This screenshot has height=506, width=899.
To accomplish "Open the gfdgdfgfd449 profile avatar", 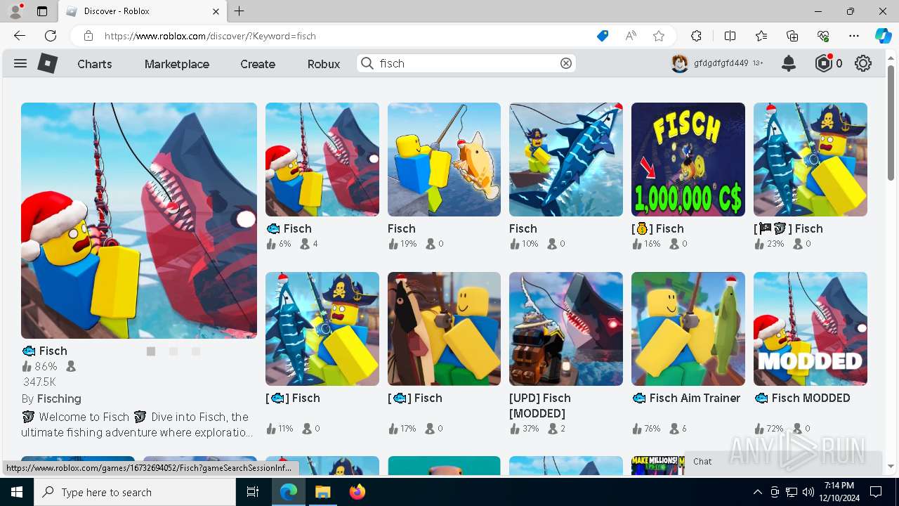I will coord(679,63).
